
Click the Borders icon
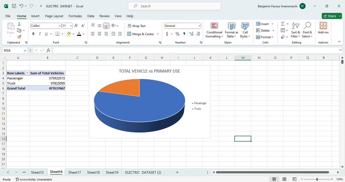coord(57,34)
